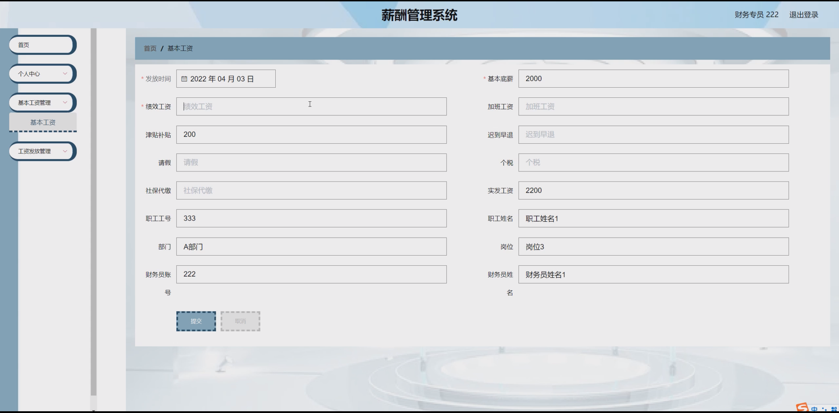Submit the form with 提交 button
The height and width of the screenshot is (413, 839).
point(196,321)
